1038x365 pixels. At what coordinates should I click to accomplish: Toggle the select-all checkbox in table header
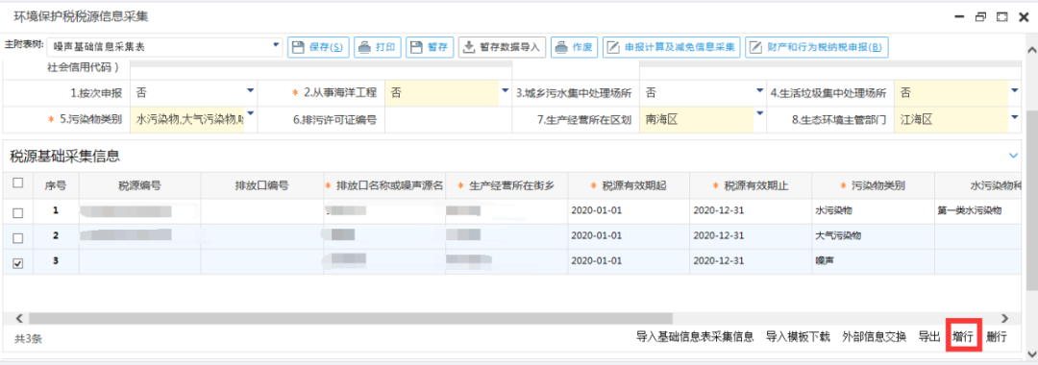click(x=18, y=183)
